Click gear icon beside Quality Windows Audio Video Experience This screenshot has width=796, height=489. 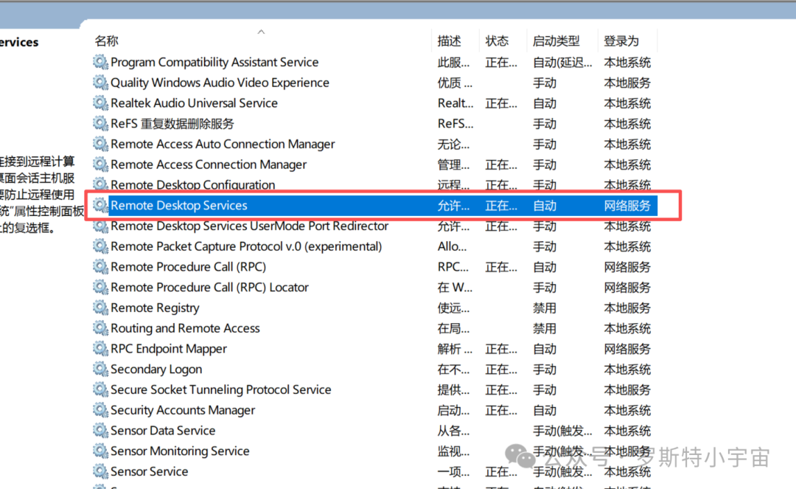click(100, 83)
